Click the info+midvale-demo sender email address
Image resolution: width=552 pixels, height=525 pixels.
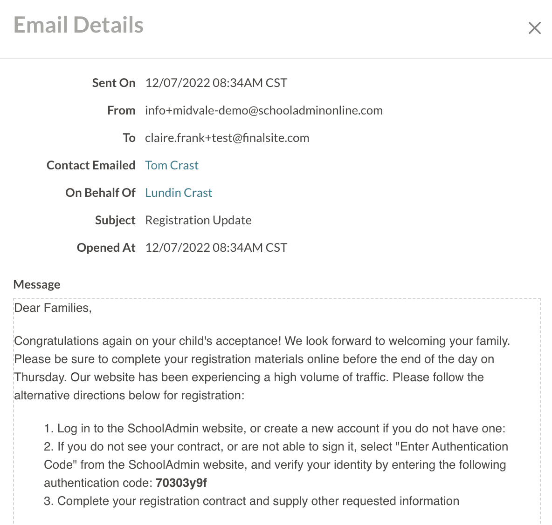pyautogui.click(x=263, y=110)
